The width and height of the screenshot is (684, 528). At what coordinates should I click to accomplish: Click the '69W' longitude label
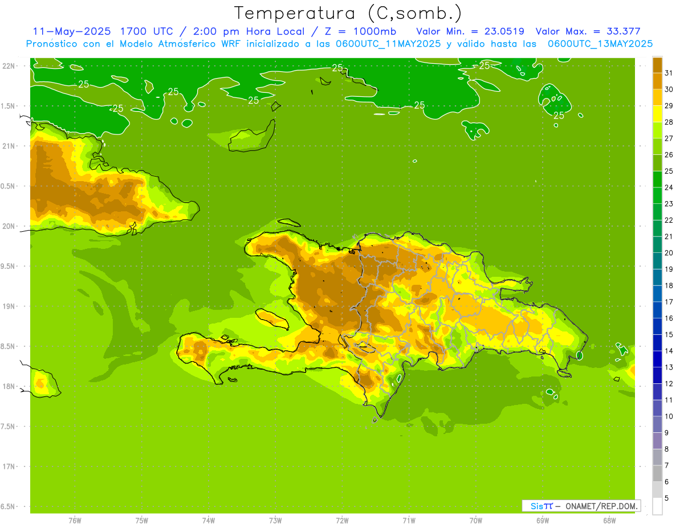pos(543,521)
